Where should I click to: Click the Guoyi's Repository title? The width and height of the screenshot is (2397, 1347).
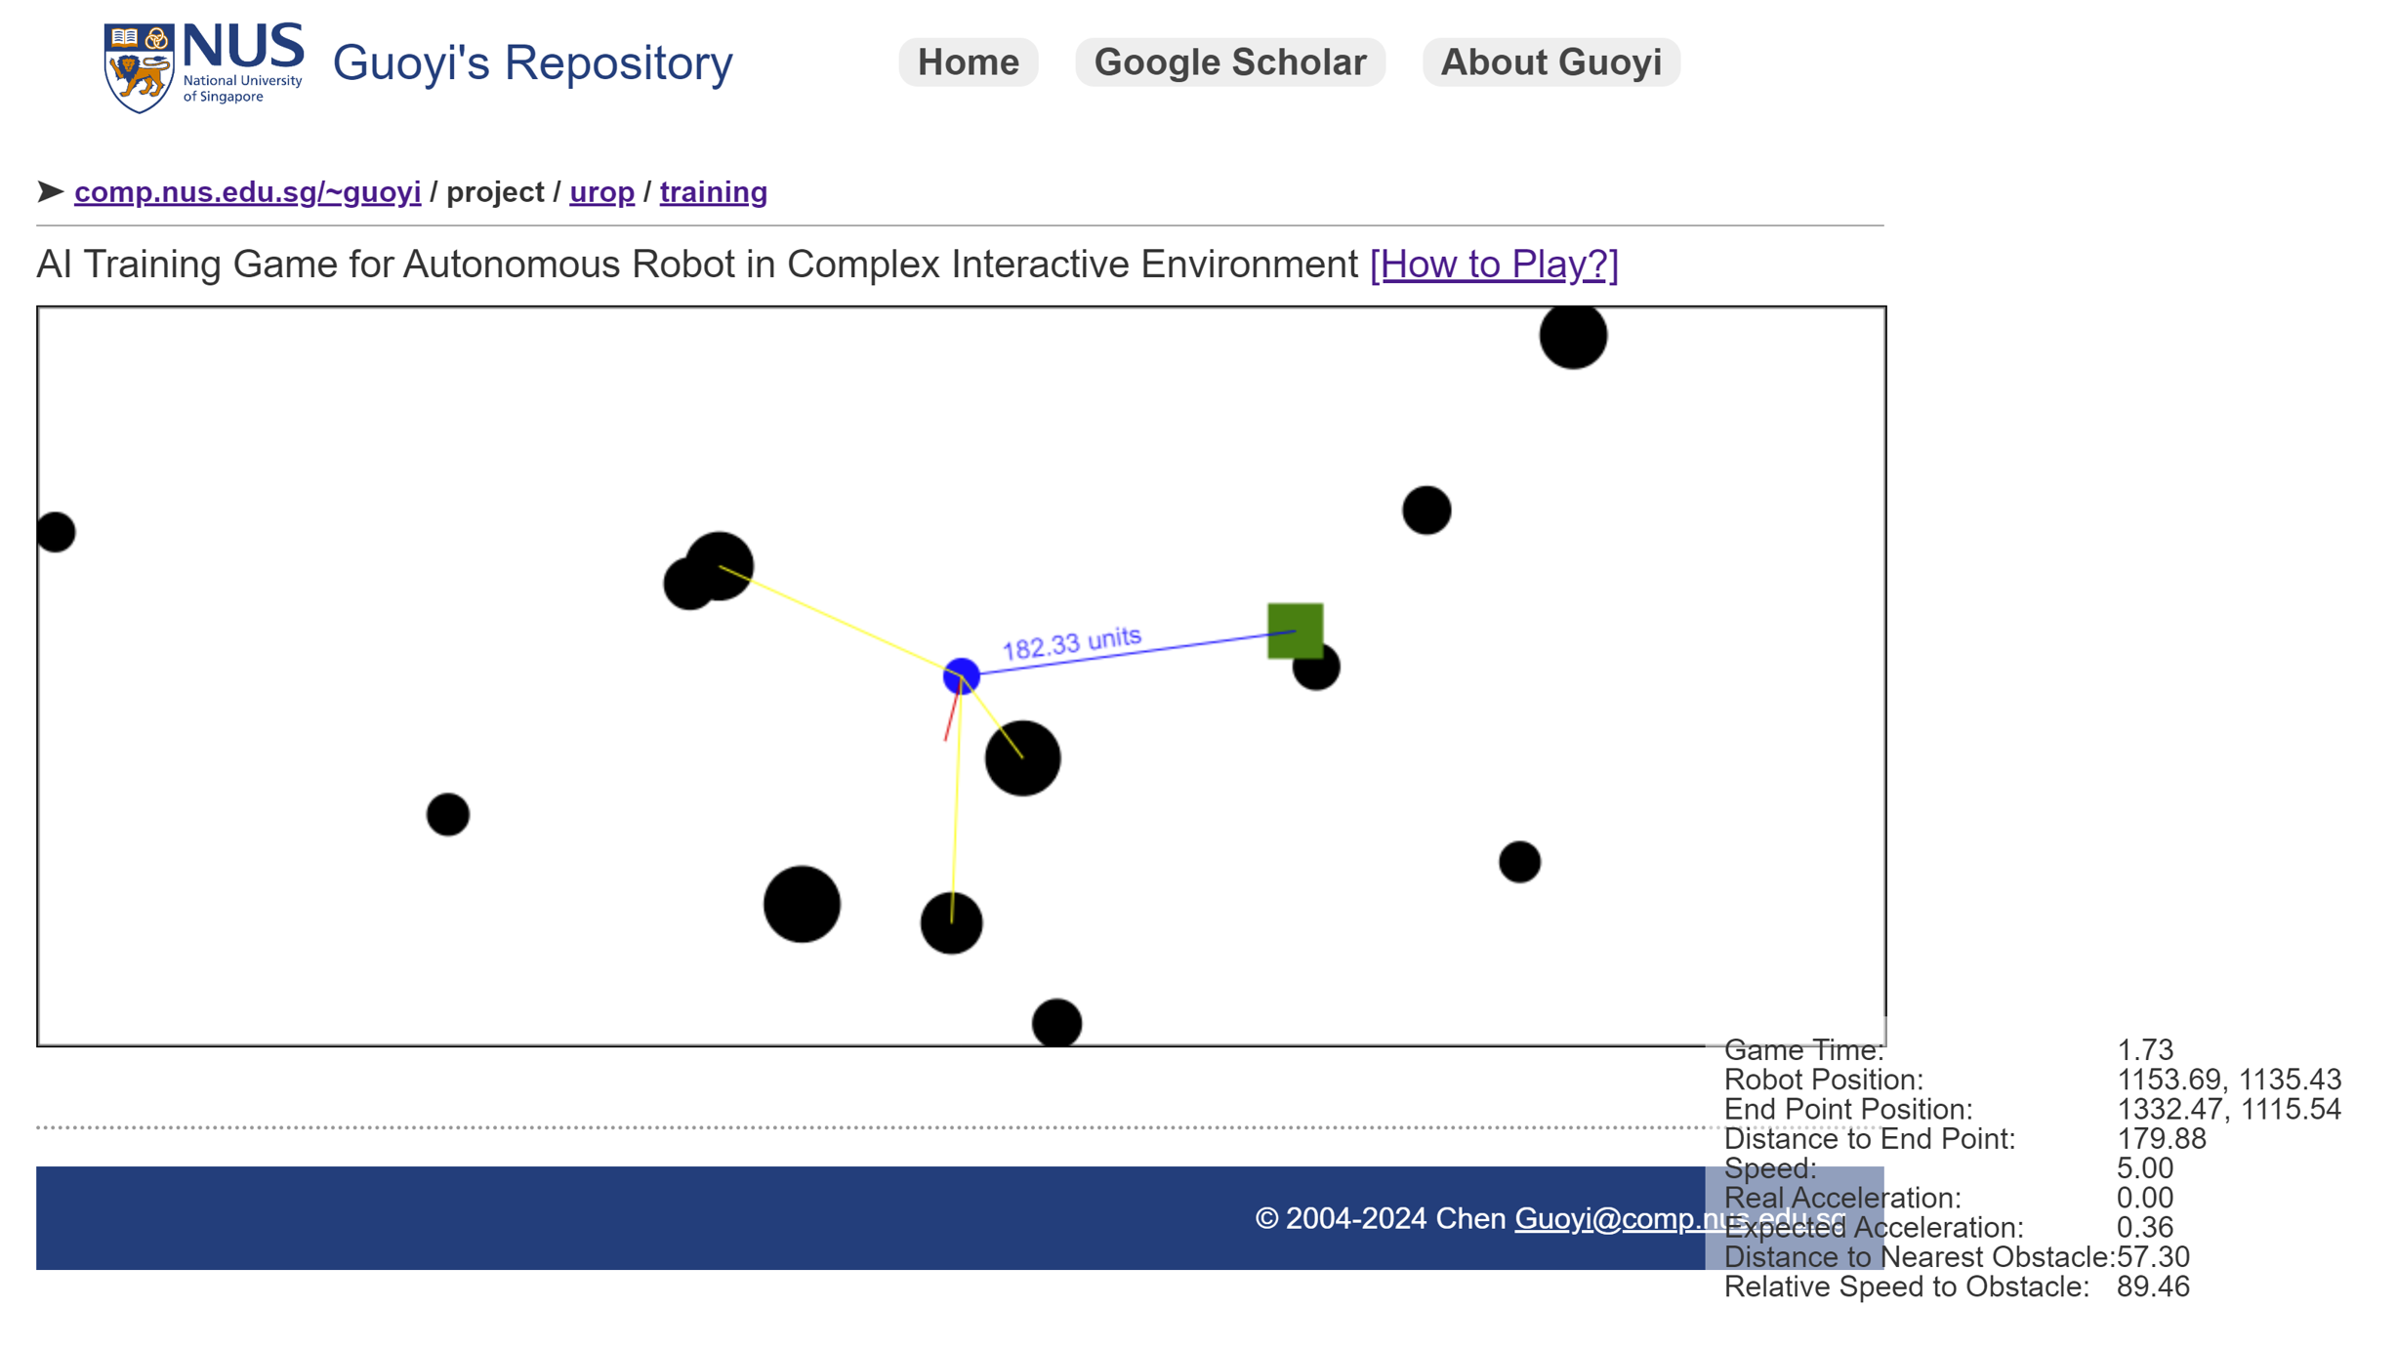(532, 63)
